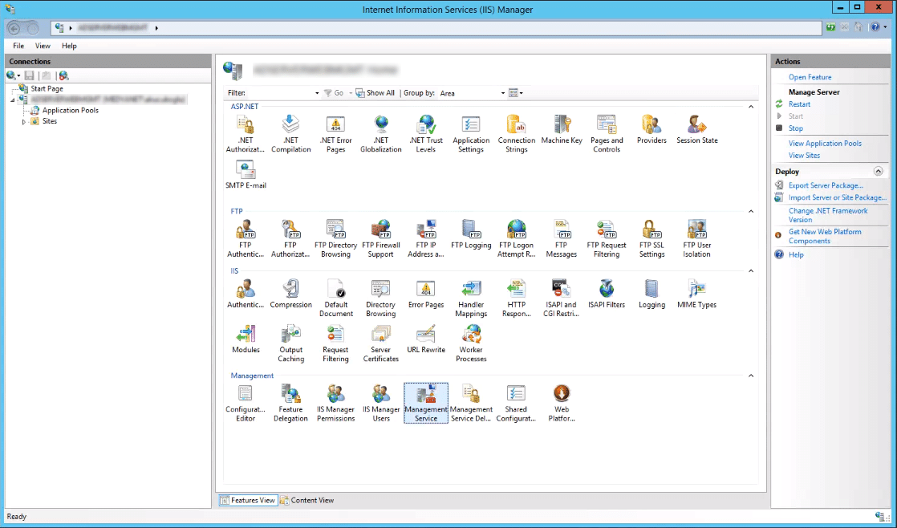Click Get New Web Platform Components
This screenshot has width=897, height=528.
tap(824, 236)
